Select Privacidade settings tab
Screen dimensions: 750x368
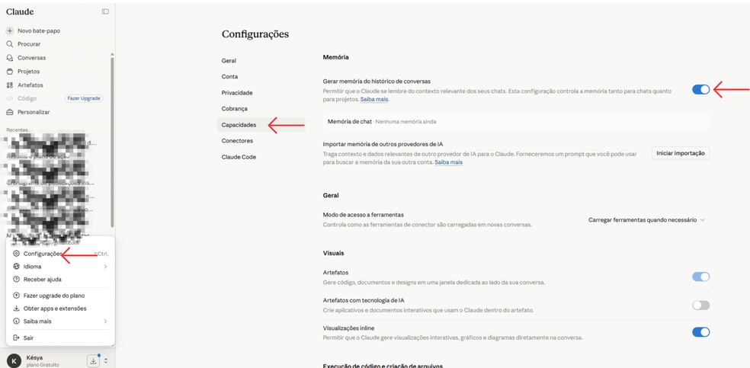point(237,93)
